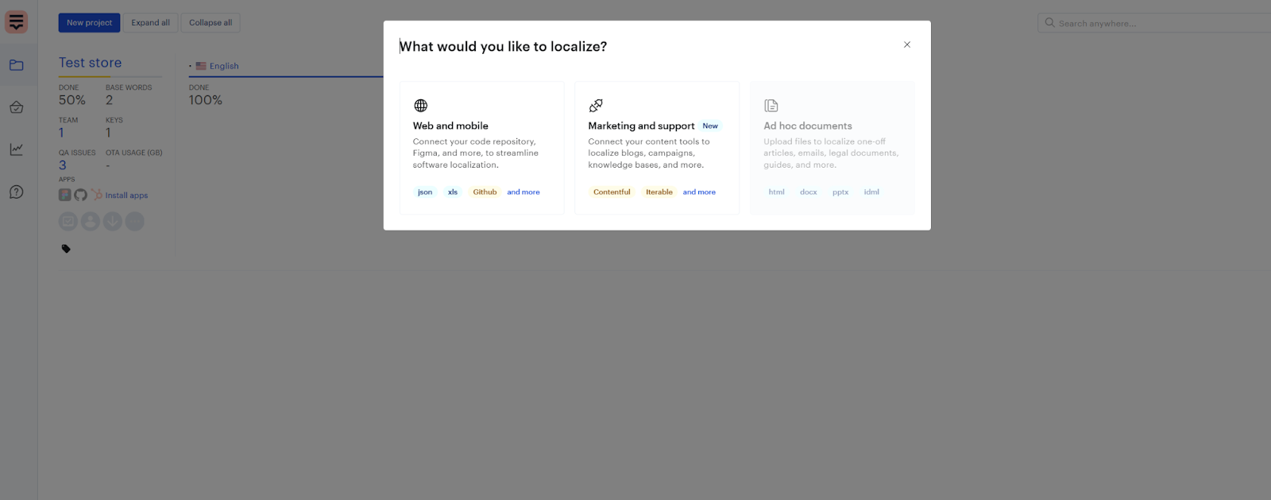
Task: Click 'and more' link under Marketing and support
Action: (699, 192)
